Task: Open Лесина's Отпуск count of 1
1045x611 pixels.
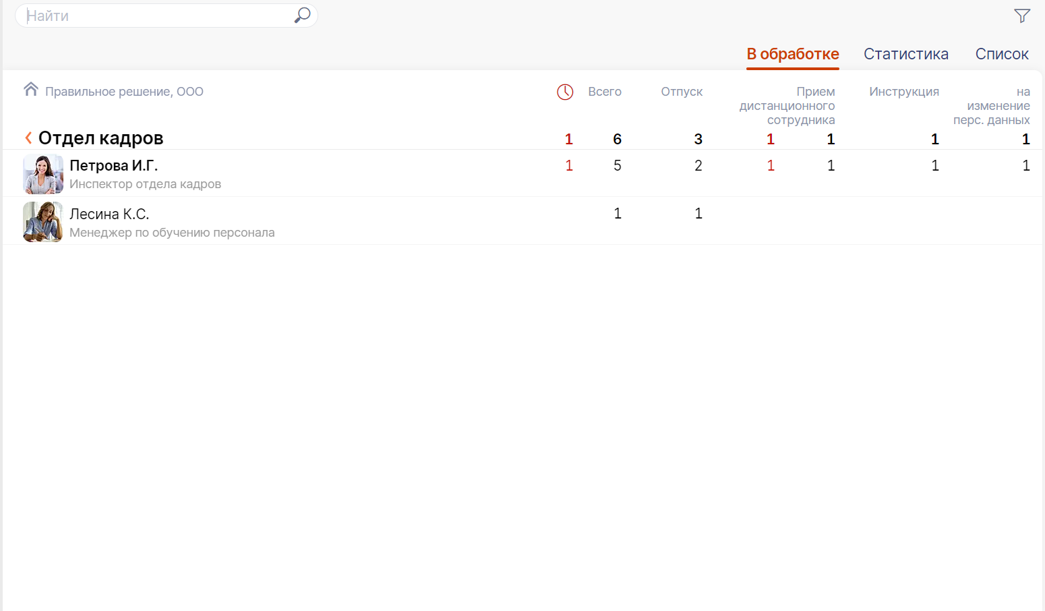Action: click(x=698, y=214)
